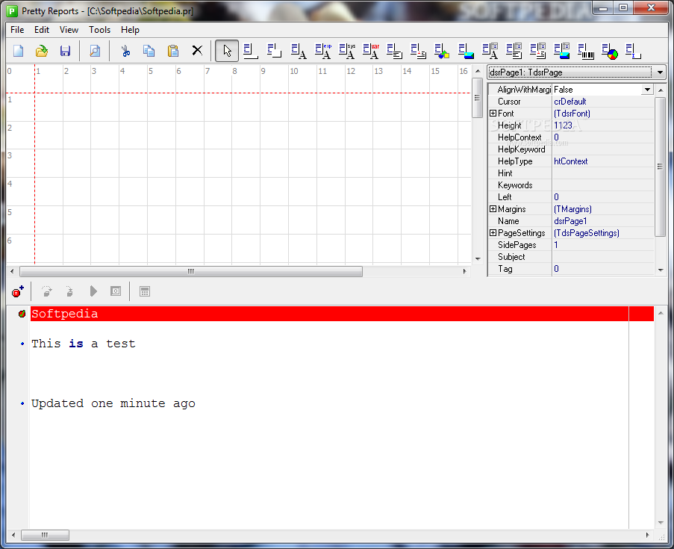
Task: Open the Help menu
Action: (x=130, y=30)
